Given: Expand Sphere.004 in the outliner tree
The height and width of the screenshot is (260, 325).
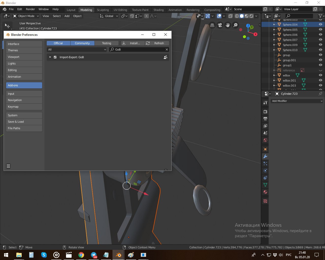Looking at the screenshot, I should pos(274,25).
